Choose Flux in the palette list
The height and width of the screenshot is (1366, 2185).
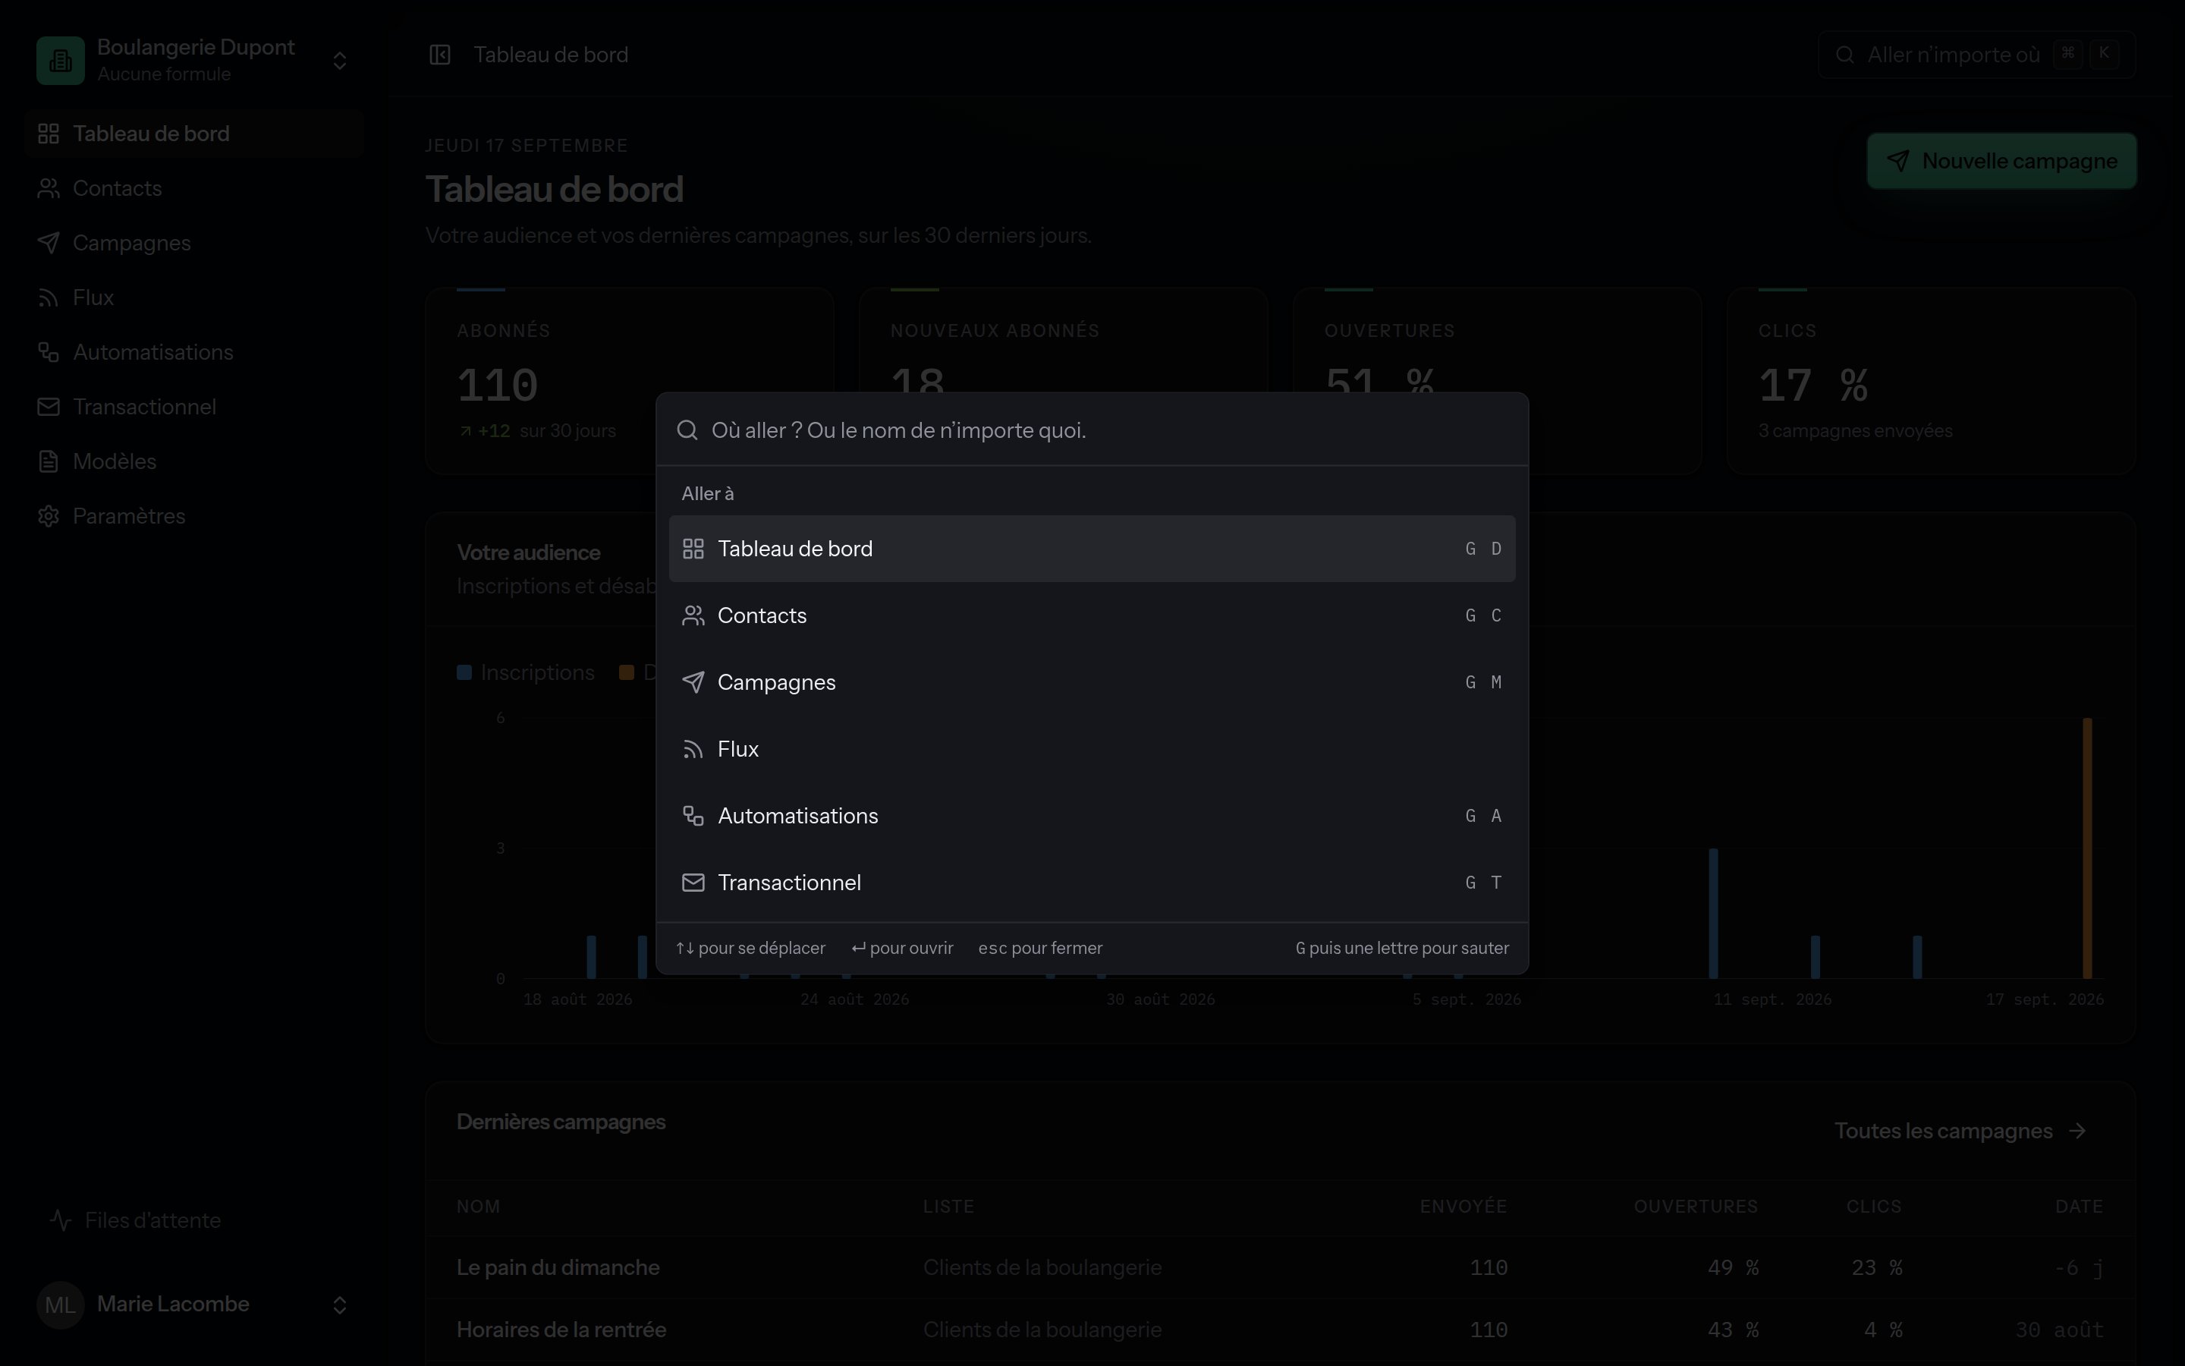tap(1092, 749)
